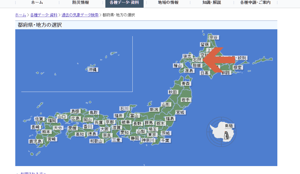Follow the 各種データ・資料 breadcrumb link
Viewport: 300px width, 174px height.
click(44, 15)
